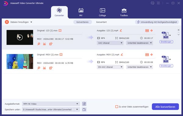Click the compress icon for 123 (2).mp4
This screenshot has width=183, height=116.
[x=147, y=31]
